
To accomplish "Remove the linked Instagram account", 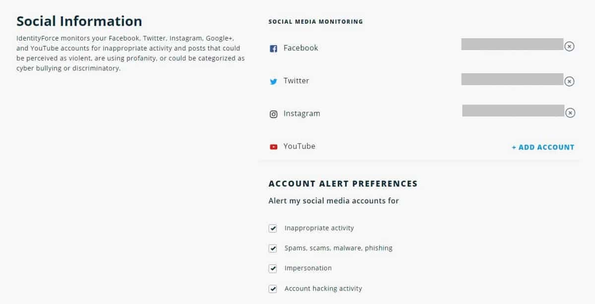I will coord(571,113).
